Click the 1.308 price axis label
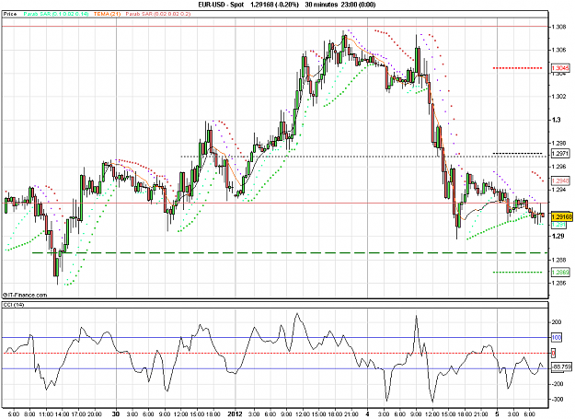The image size is (575, 419). click(x=558, y=27)
